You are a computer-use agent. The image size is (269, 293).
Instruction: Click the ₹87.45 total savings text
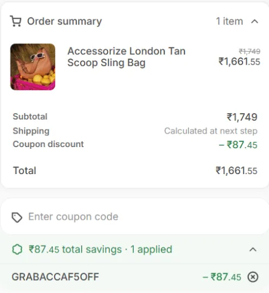(x=100, y=250)
